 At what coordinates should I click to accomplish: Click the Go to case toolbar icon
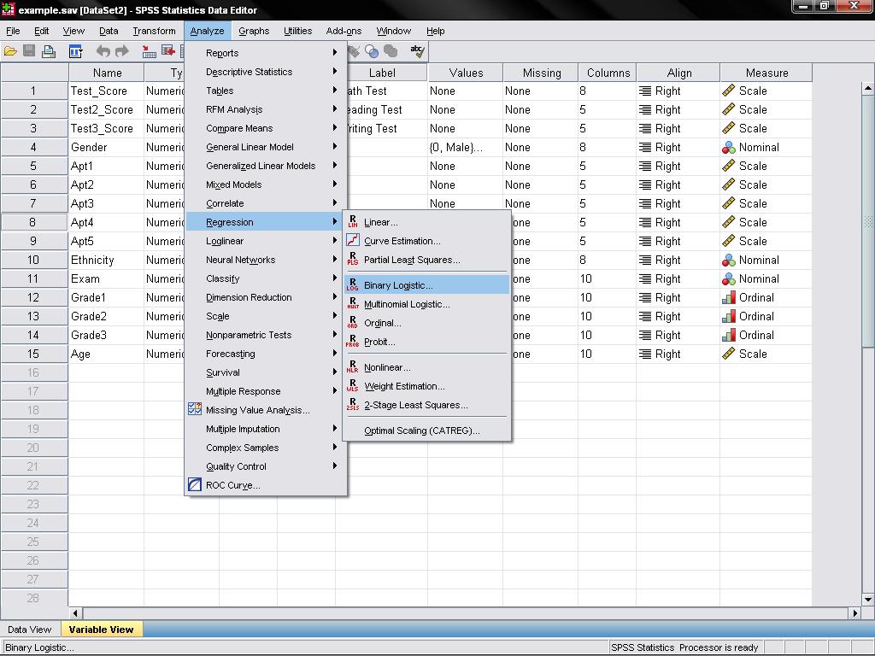(149, 52)
